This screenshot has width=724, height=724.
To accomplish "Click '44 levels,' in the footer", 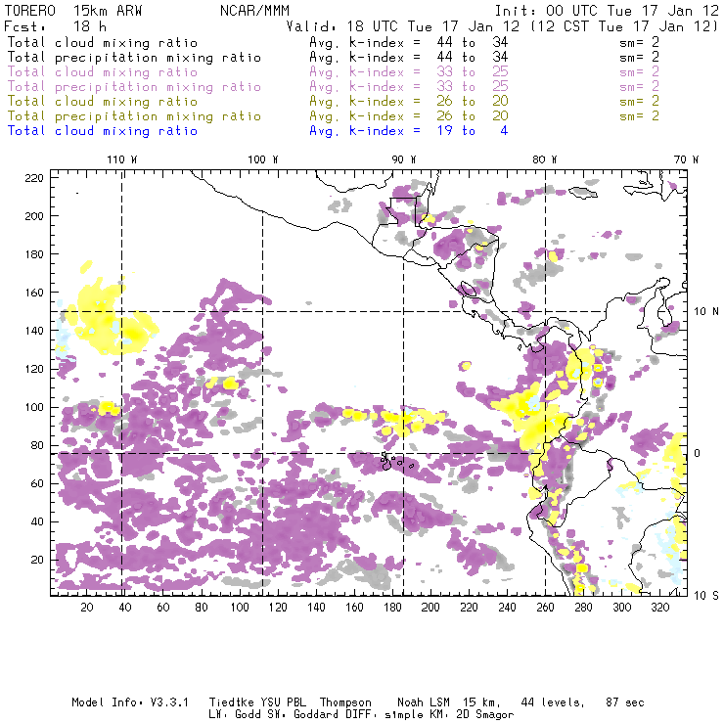I will pyautogui.click(x=553, y=702).
